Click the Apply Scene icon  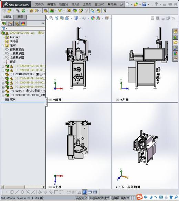point(98,18)
